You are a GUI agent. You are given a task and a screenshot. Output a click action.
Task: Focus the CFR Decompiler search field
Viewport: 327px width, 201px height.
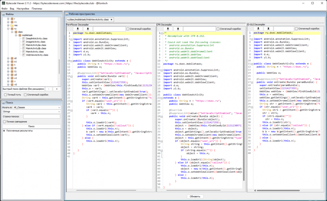pyautogui.click(x=199, y=29)
